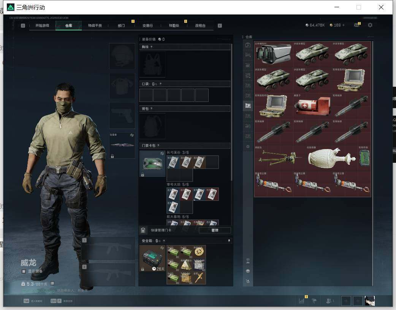Select the green keycard case container
The height and width of the screenshot is (310, 396).
click(152, 164)
